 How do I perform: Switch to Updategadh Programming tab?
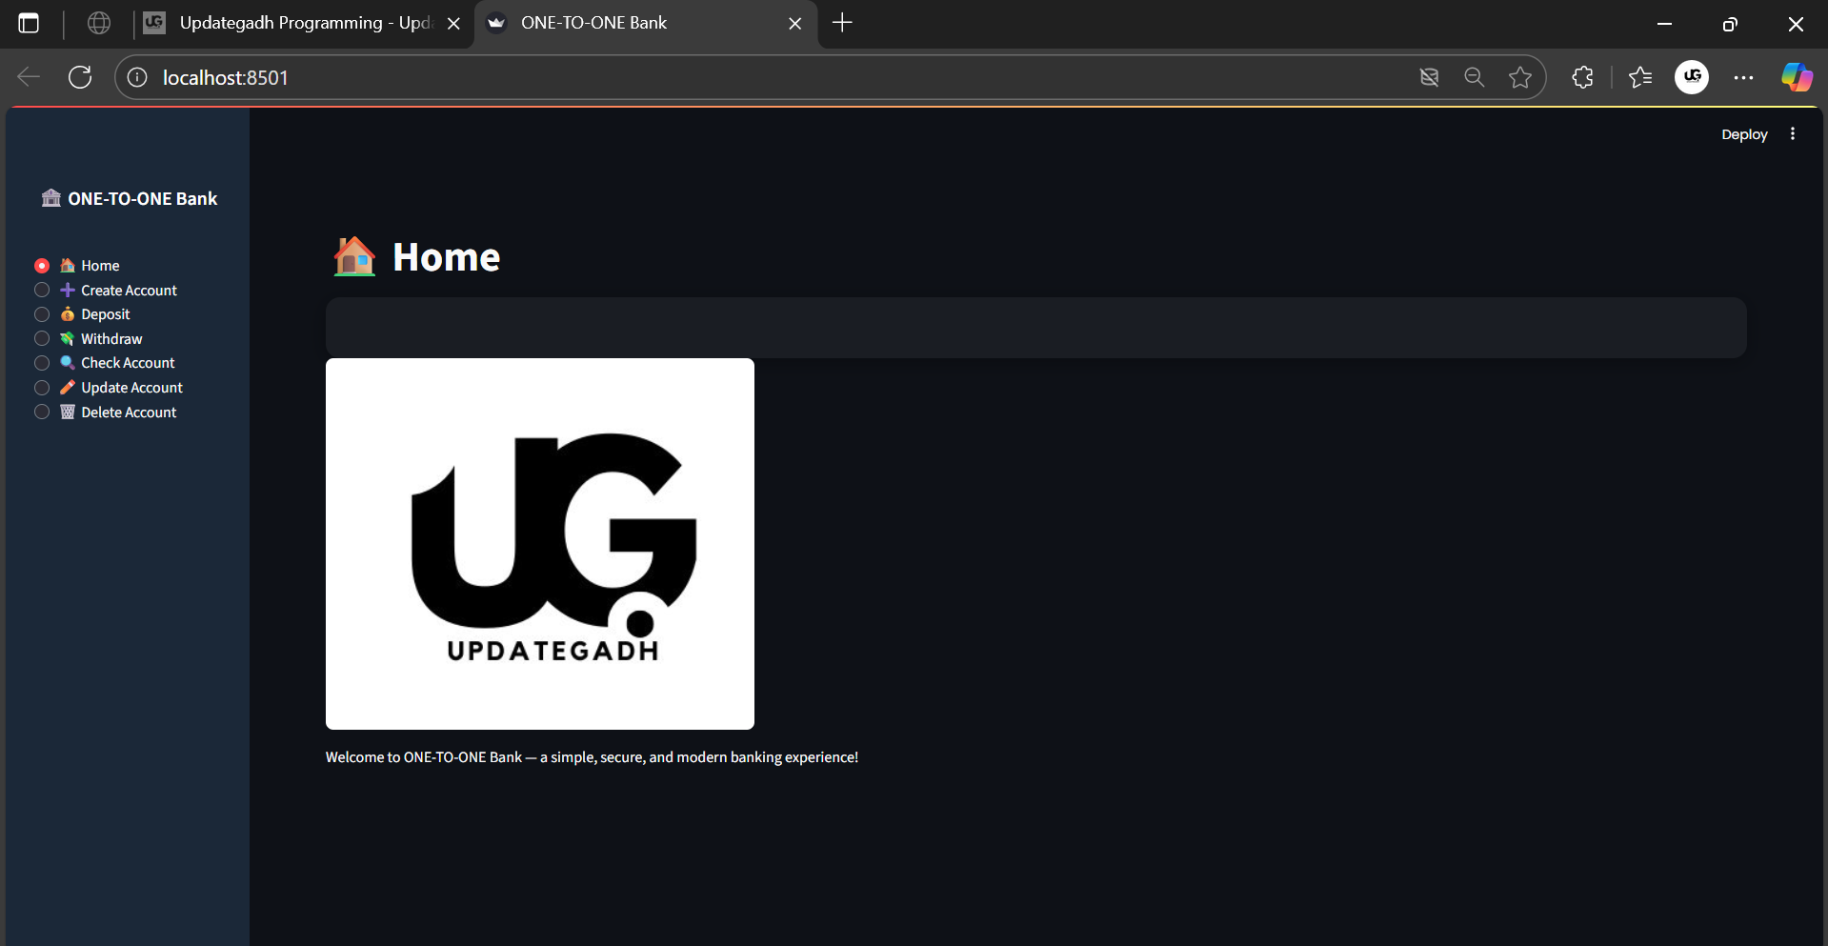tap(295, 23)
